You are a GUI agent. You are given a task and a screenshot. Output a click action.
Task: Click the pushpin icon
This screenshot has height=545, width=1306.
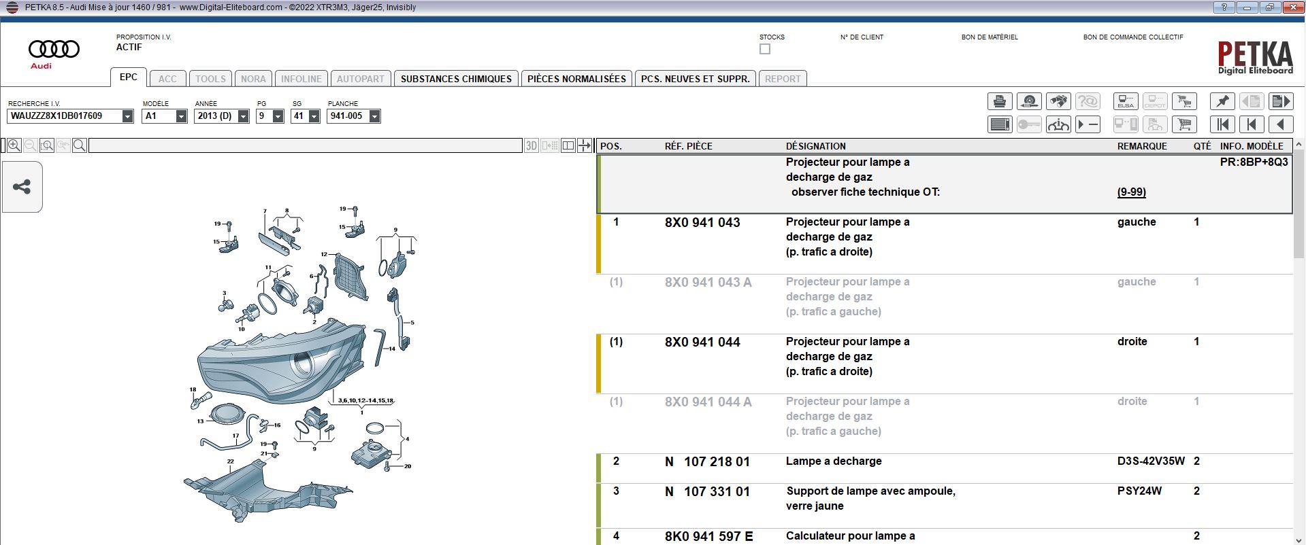pos(1222,101)
